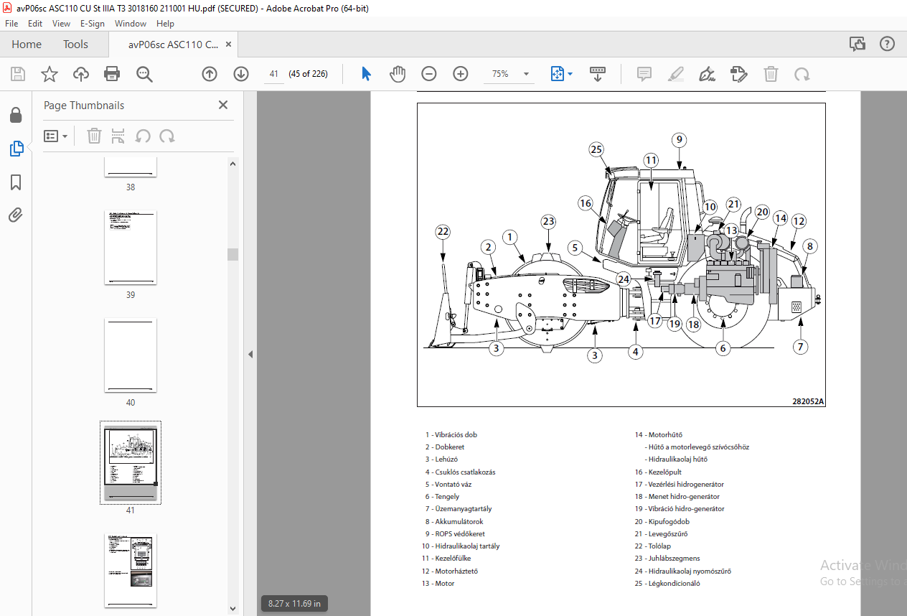The width and height of the screenshot is (907, 616).
Task: Open the Edit menu
Action: point(35,24)
